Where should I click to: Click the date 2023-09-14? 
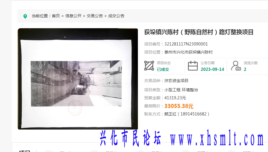pos(212,69)
